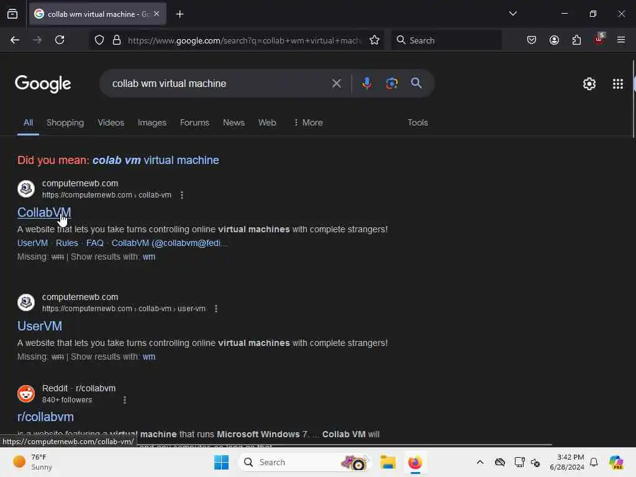
Task: Switch to the Shopping tab
Action: [x=65, y=122]
